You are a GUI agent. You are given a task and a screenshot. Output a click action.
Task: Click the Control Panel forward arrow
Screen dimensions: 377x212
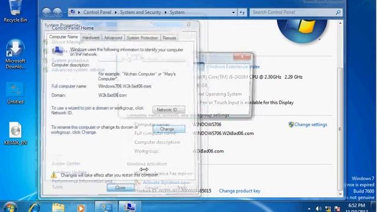tap(57, 12)
